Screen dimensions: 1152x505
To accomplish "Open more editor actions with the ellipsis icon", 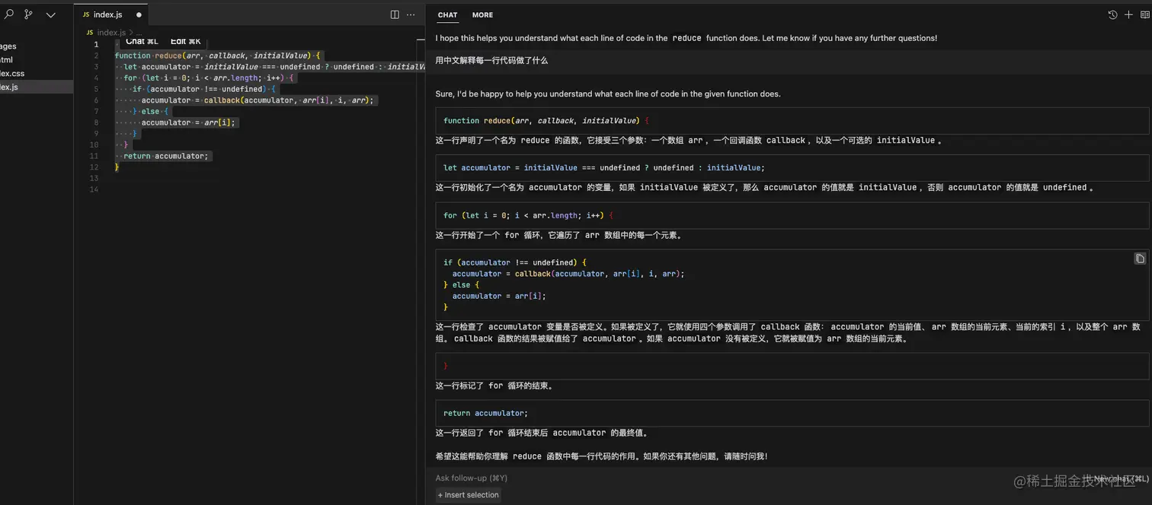I will tap(411, 14).
